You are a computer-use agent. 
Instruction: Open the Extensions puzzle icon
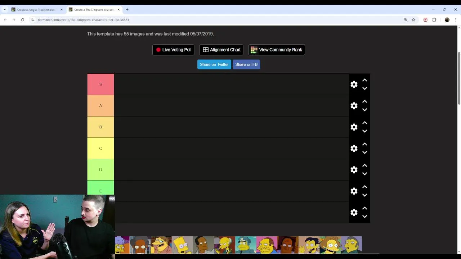coord(434,20)
